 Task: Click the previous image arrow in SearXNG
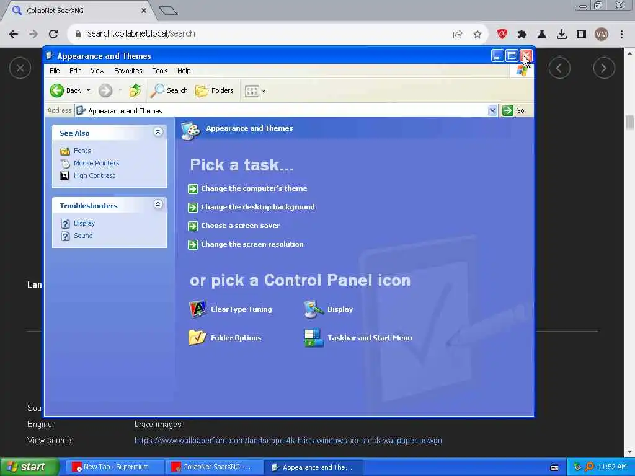(x=559, y=68)
